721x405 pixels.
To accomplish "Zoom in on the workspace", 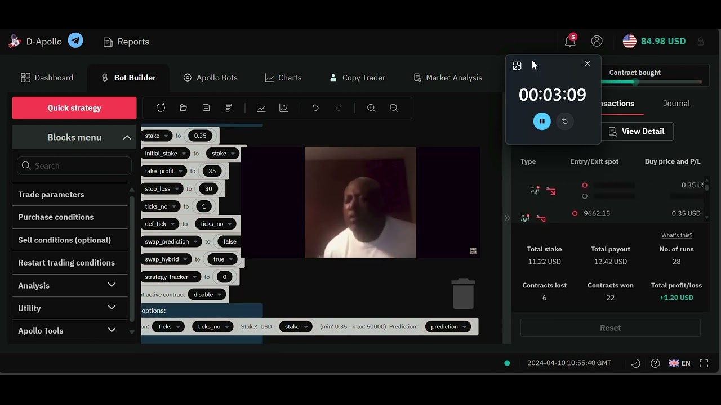I will click(x=371, y=108).
